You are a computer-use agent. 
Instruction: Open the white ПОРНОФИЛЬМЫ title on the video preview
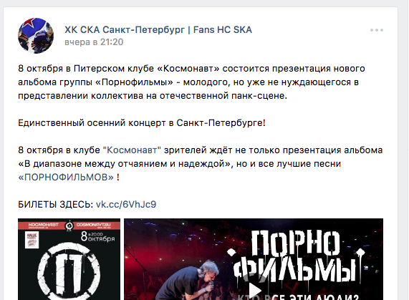(x=294, y=257)
